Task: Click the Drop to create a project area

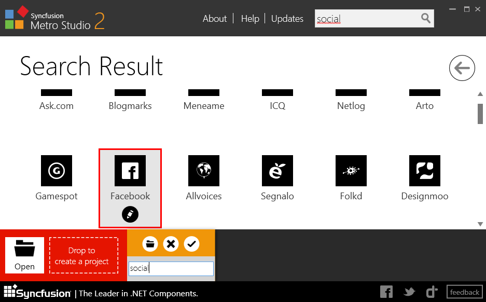Action: 84,255
